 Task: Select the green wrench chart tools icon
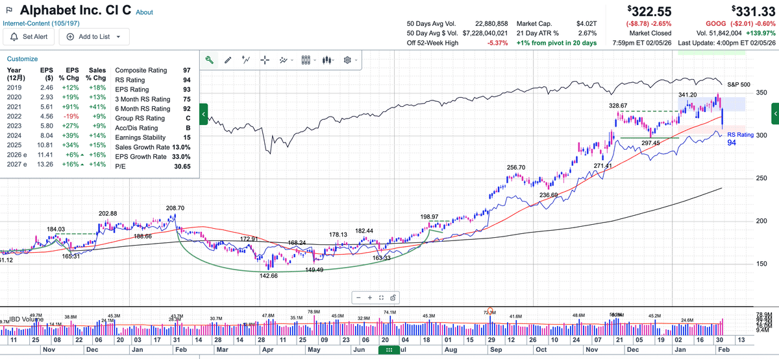point(209,60)
